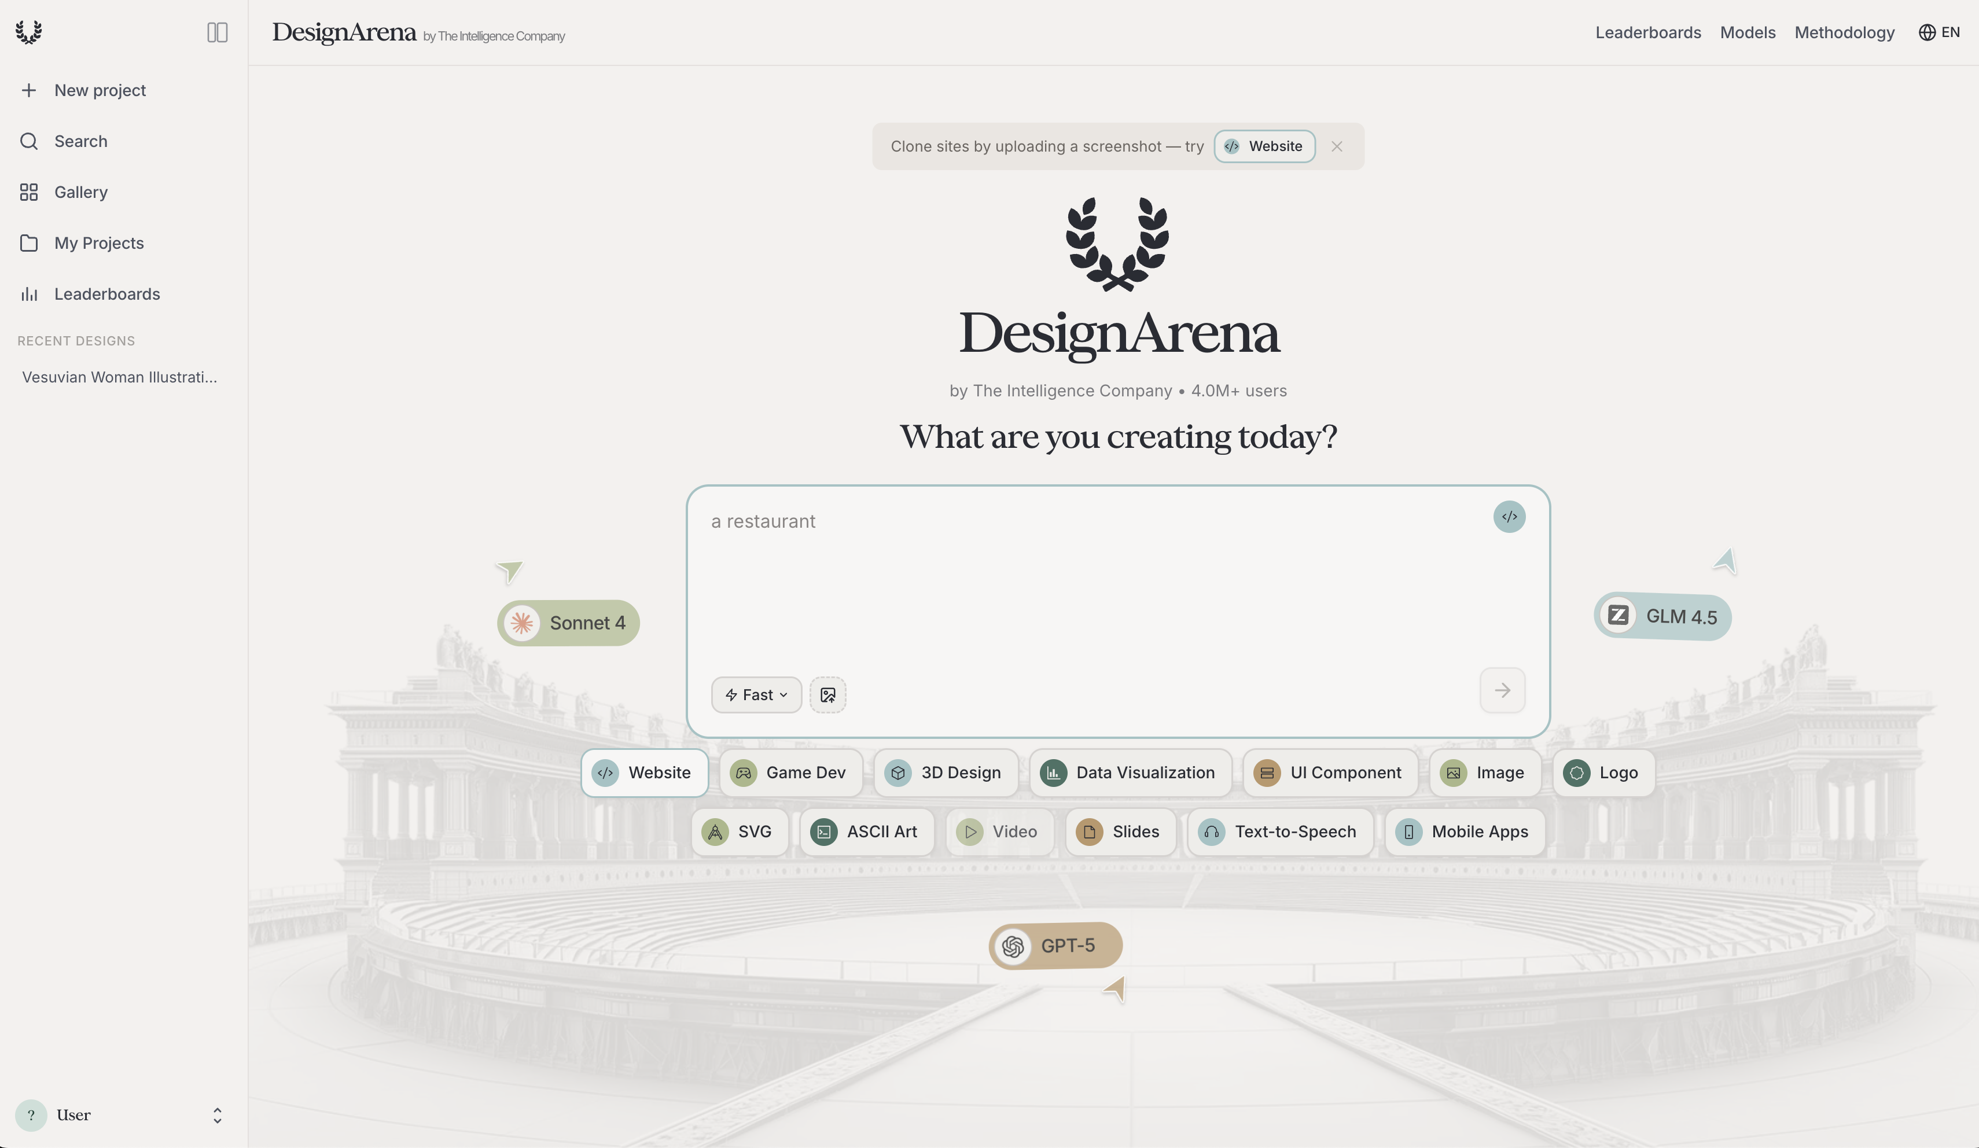Select the Image category

[x=1485, y=772]
